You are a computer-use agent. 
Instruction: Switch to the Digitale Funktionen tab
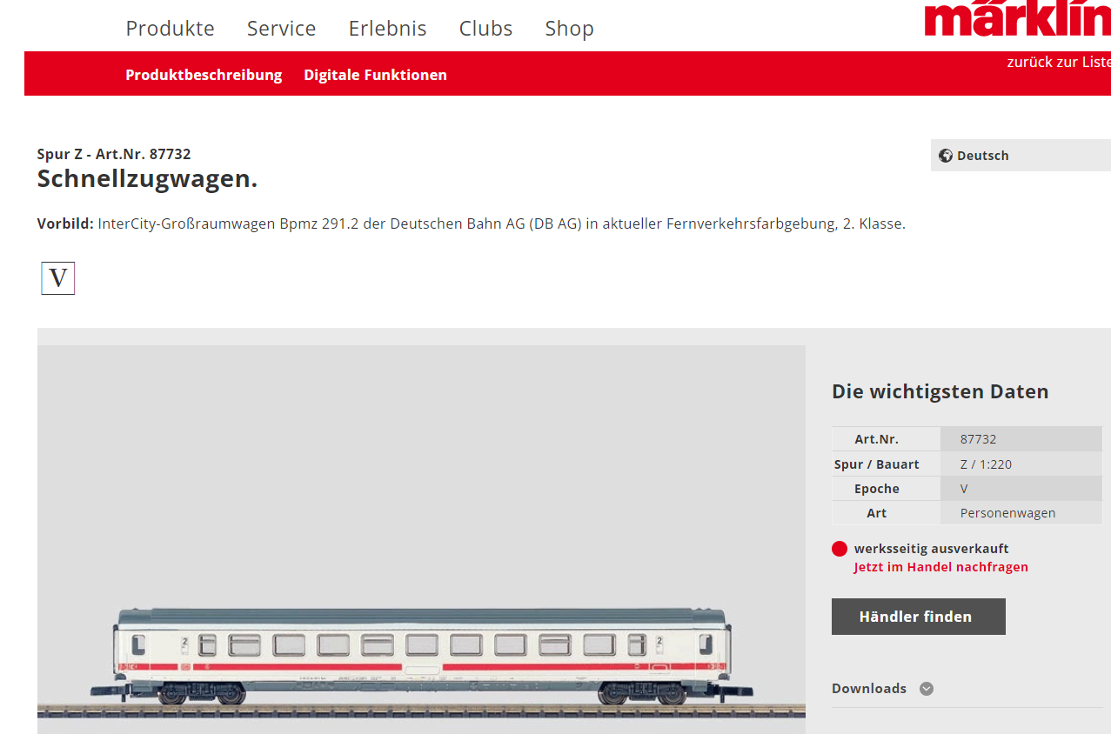(375, 75)
